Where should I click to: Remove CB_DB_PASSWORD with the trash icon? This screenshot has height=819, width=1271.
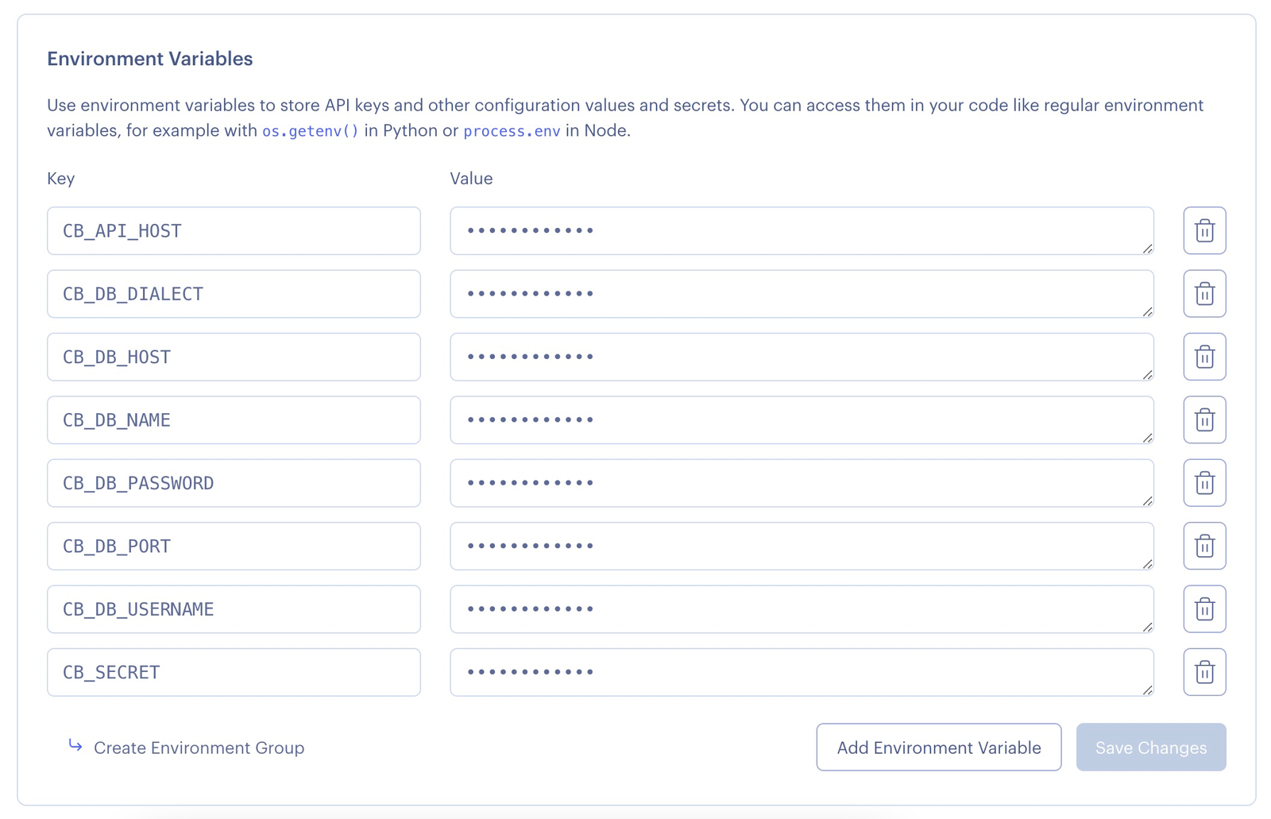(1204, 483)
